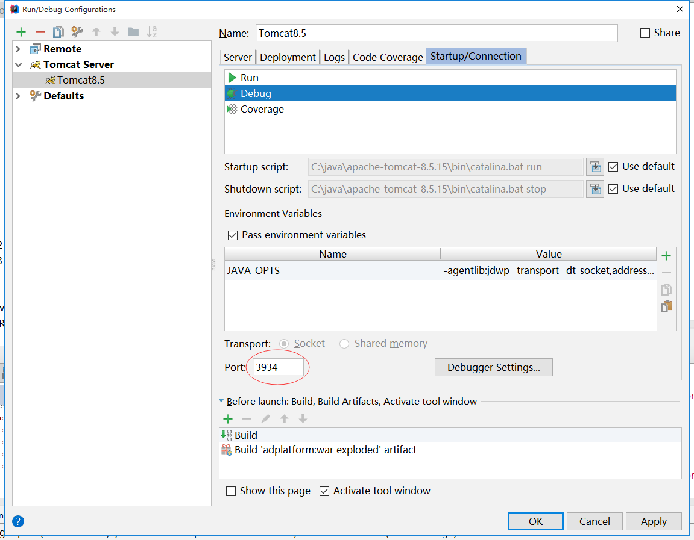694x540 pixels.
Task: Expand the Defaults tree node
Action: point(18,96)
